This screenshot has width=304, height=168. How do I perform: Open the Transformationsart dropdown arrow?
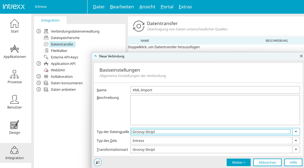point(296,149)
